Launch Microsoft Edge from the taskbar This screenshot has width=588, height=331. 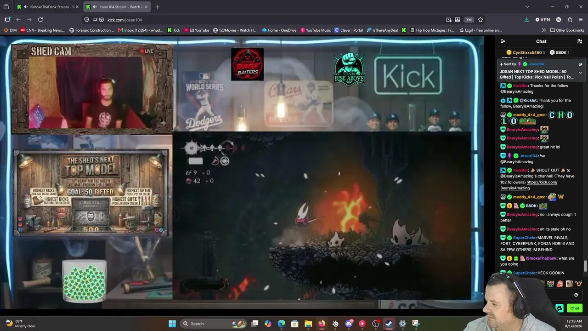[281, 324]
